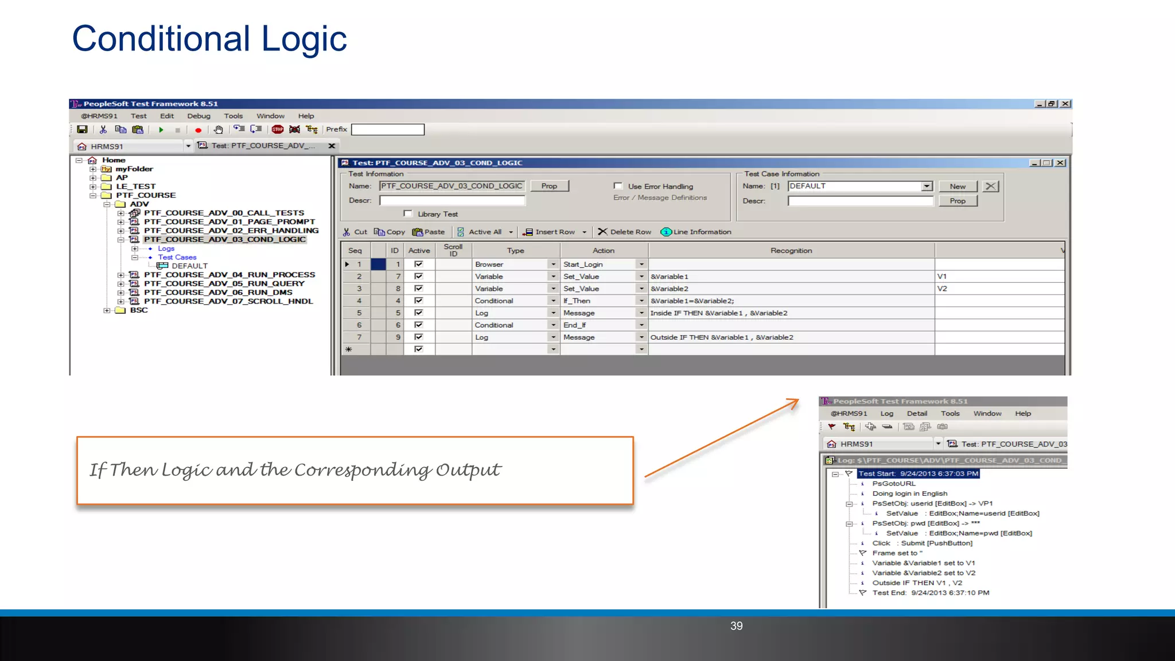Toggle Active checkbox for Start_Login row
1175x661 pixels.
[419, 265]
